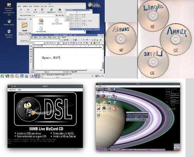This screenshot has height=157, width=194.
Task: Open the trash bin desktop icon
Action: pos(9,31)
